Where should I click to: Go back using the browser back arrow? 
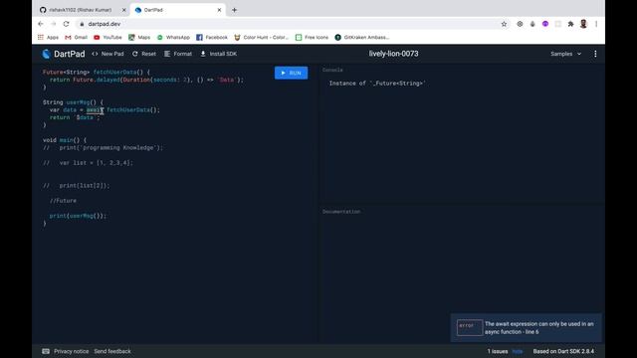coord(41,24)
